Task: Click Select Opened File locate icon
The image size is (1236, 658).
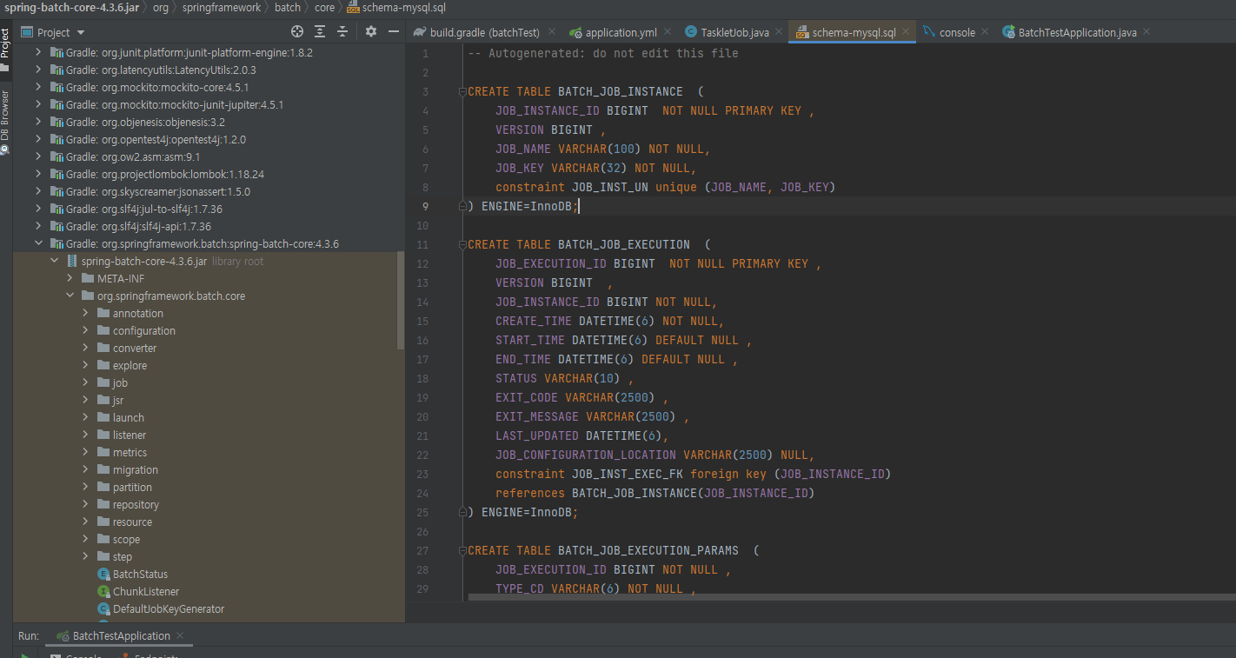Action: click(297, 32)
